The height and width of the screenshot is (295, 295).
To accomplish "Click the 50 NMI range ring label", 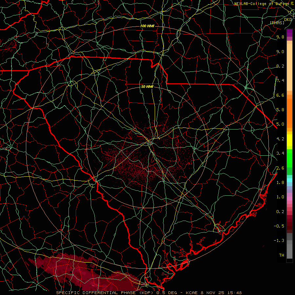I will click(x=147, y=87).
